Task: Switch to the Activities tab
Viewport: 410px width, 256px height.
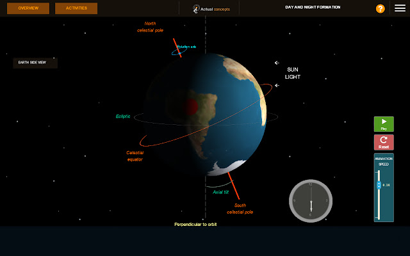Action: [x=76, y=8]
